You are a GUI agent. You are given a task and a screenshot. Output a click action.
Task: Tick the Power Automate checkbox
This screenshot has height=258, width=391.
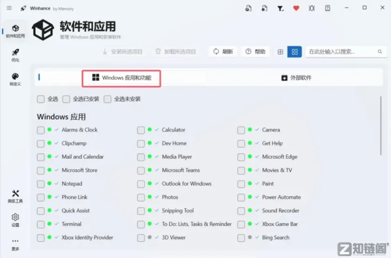coord(241,197)
